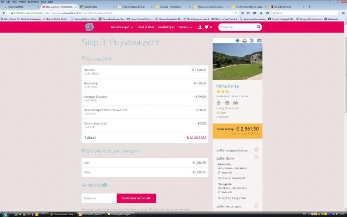Click the fourth certification badge above hotel photo
This screenshot has width=347, height=217.
[x=259, y=40]
